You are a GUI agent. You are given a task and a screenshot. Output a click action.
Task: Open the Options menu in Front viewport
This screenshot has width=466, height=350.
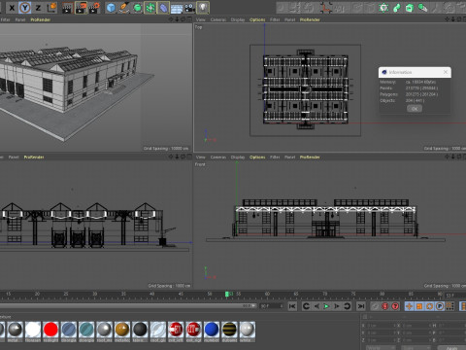click(257, 157)
